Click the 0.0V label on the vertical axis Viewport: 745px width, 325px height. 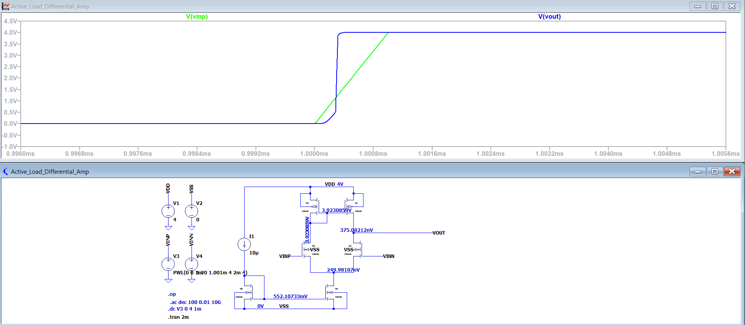coord(11,124)
